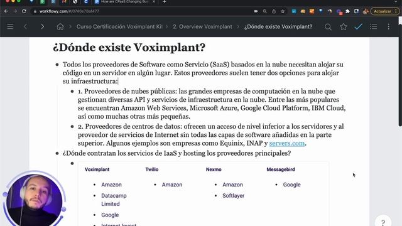The height and width of the screenshot is (226, 402).
Task: Click the page title ¿Dónde existe Voximplant?
Action: point(129,48)
